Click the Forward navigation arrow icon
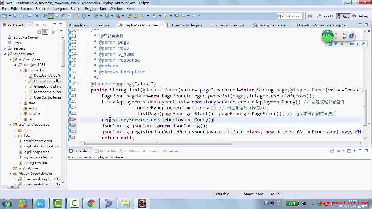This screenshot has width=372, height=209. [194, 16]
